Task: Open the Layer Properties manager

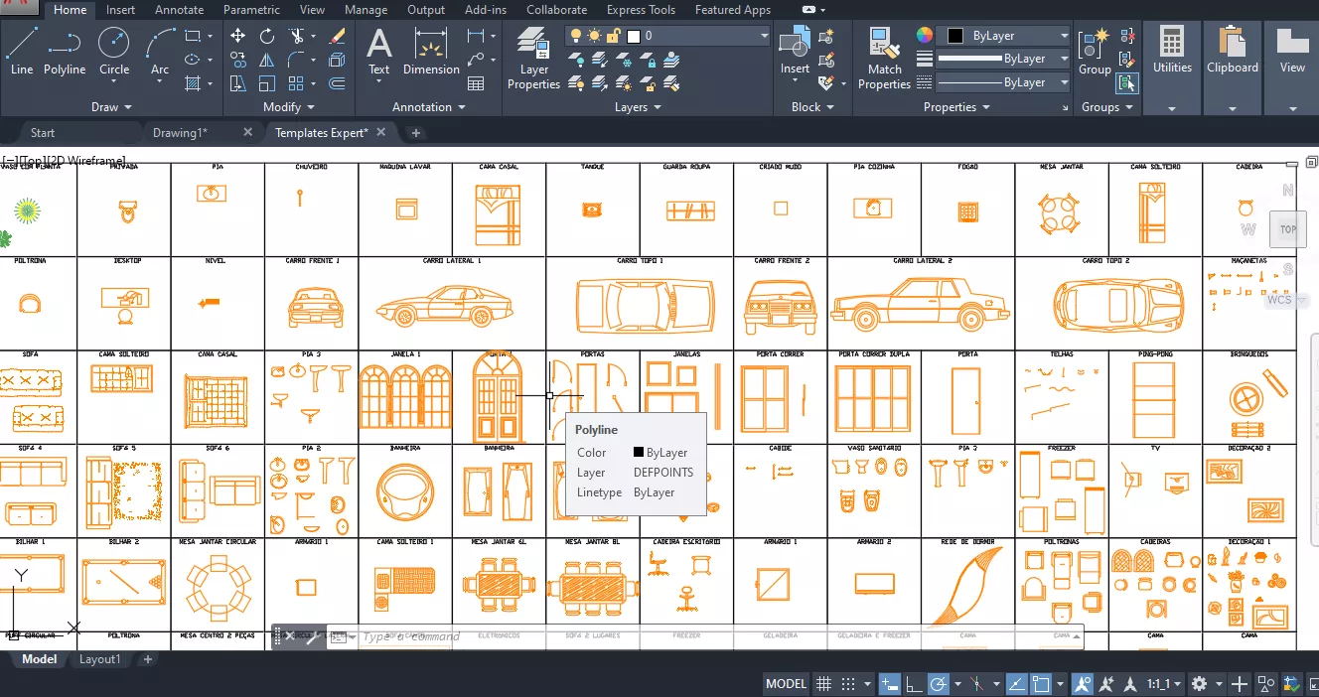Action: pos(534,58)
